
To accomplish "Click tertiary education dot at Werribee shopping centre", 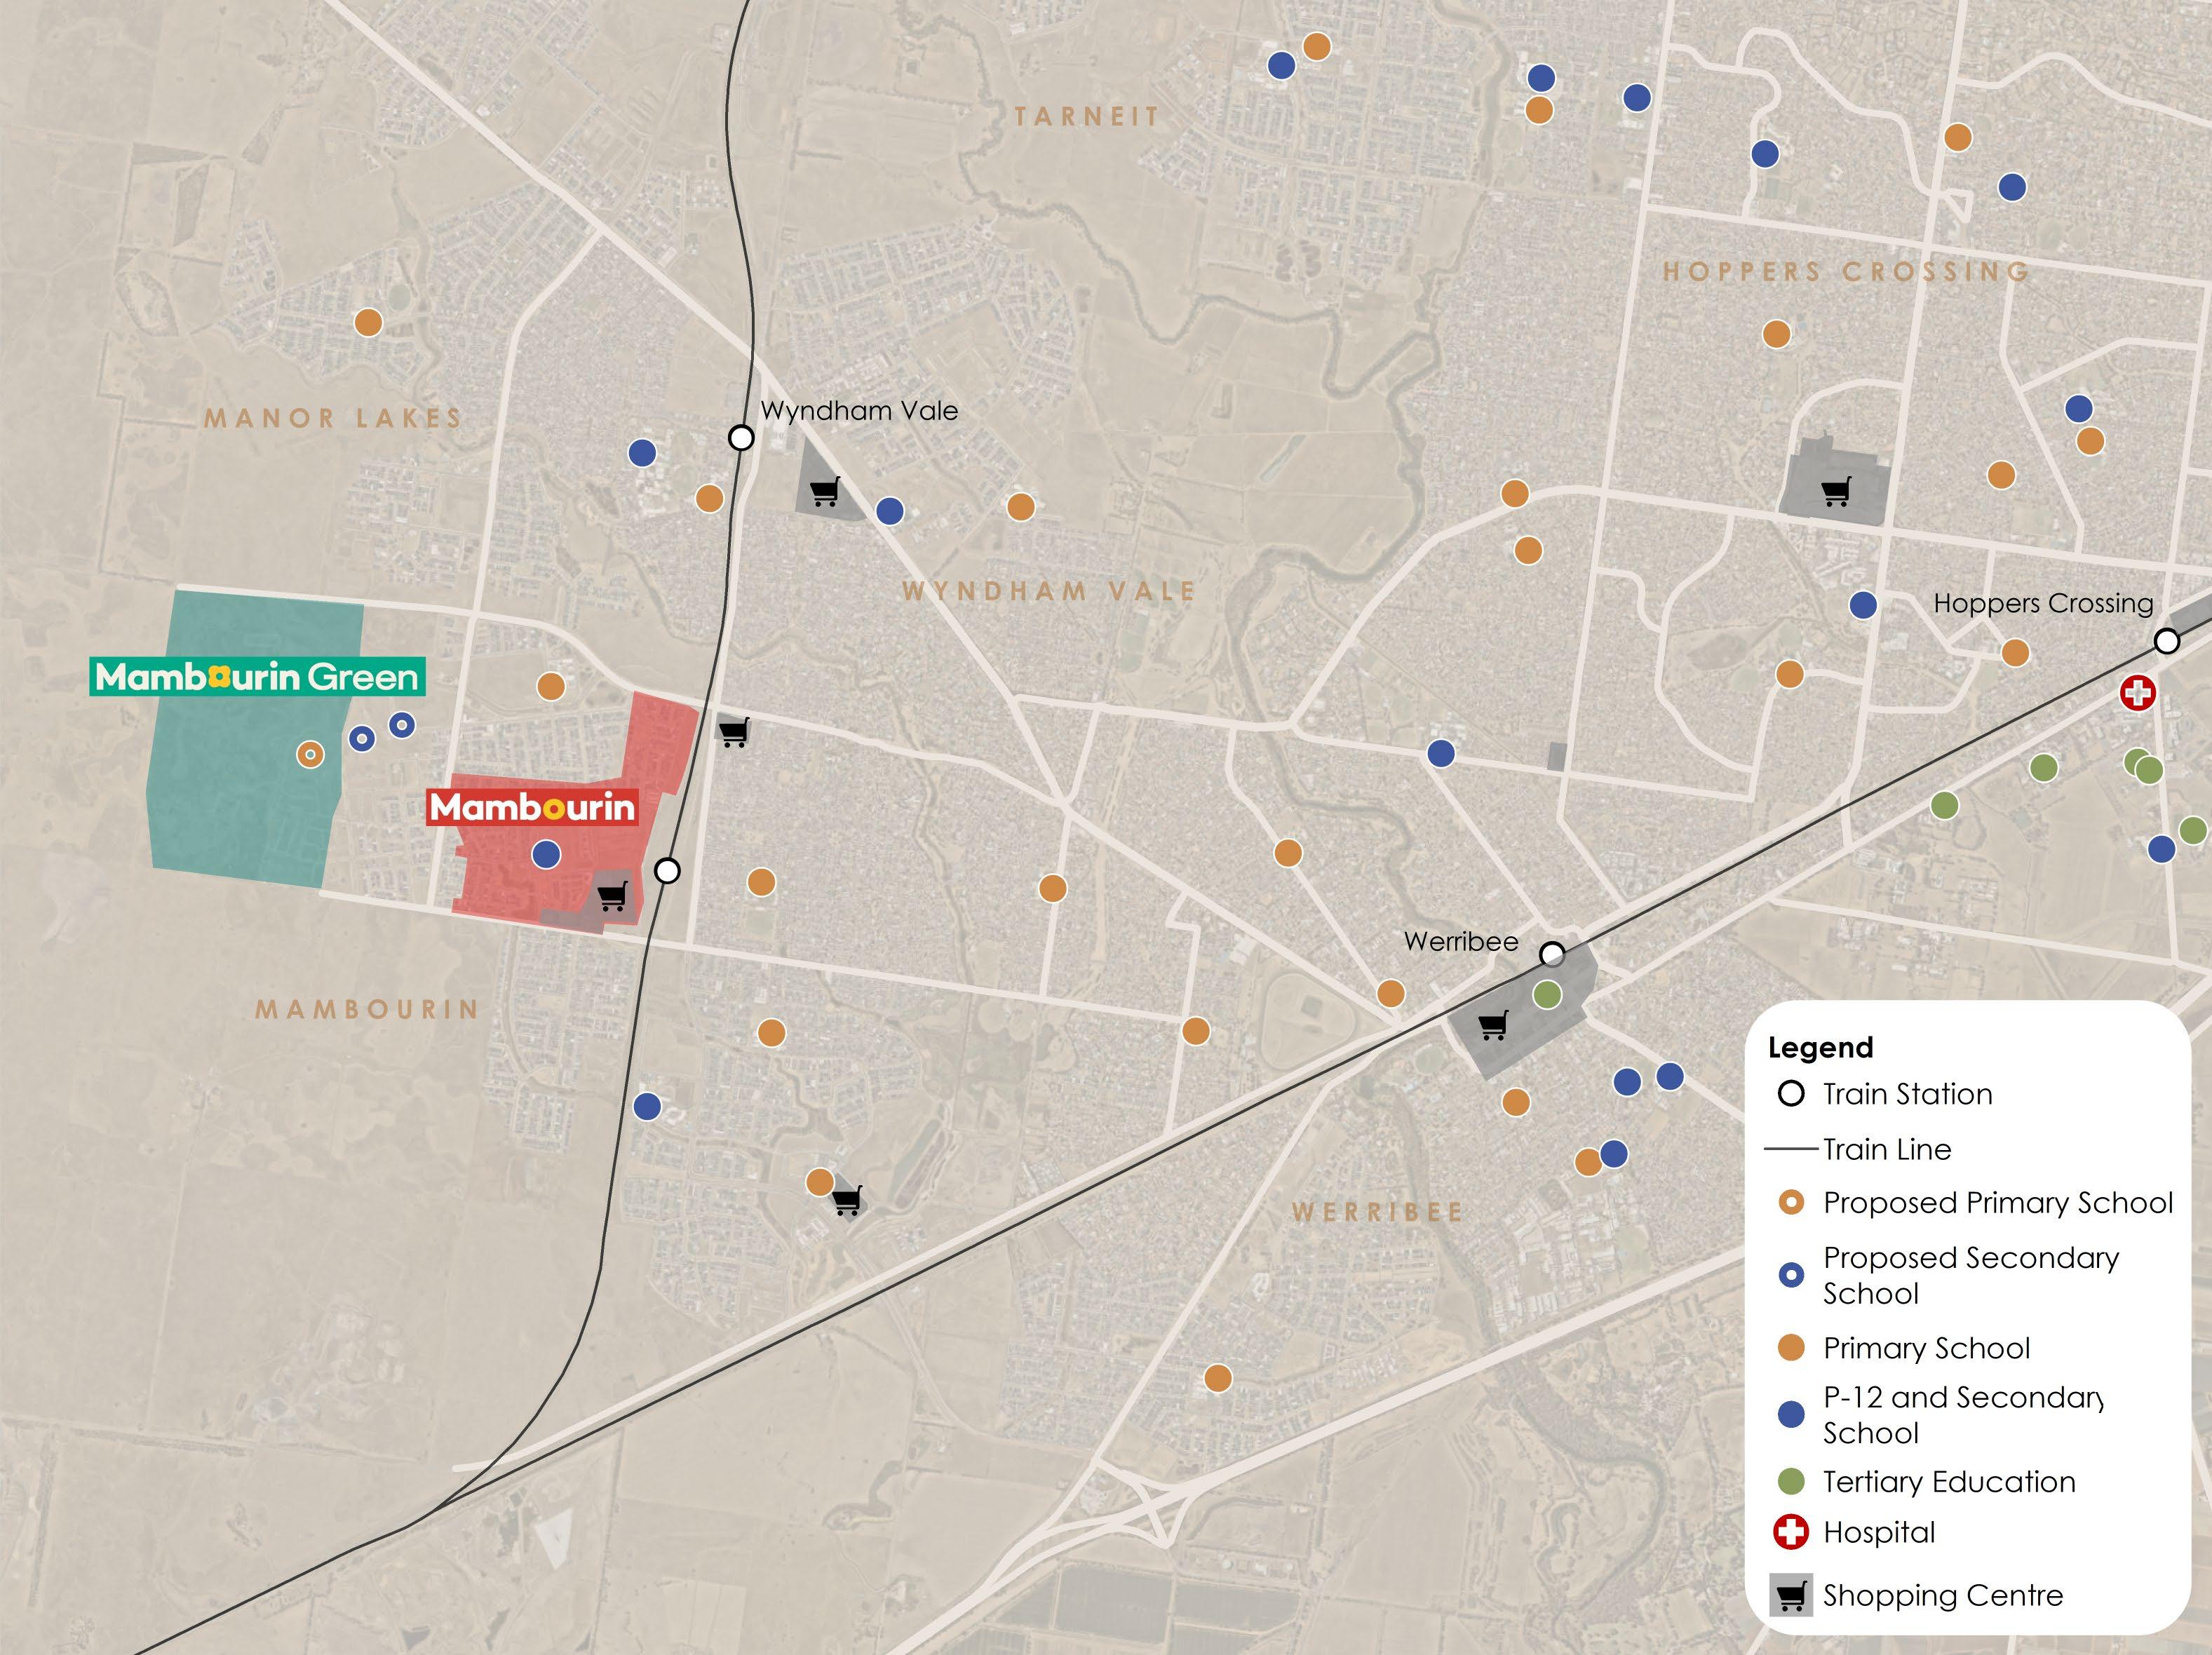I will tap(1547, 994).
